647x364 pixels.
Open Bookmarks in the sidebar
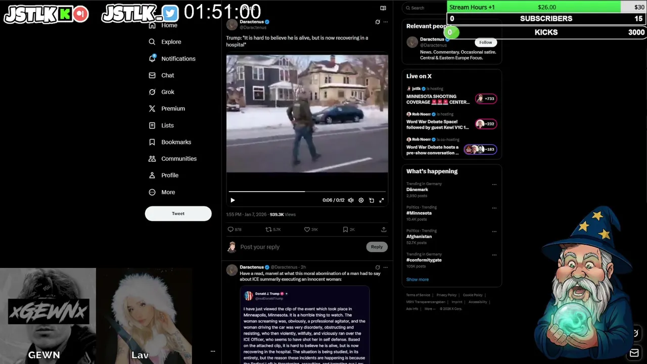click(x=170, y=142)
